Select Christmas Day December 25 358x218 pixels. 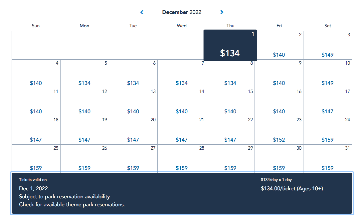coord(36,158)
